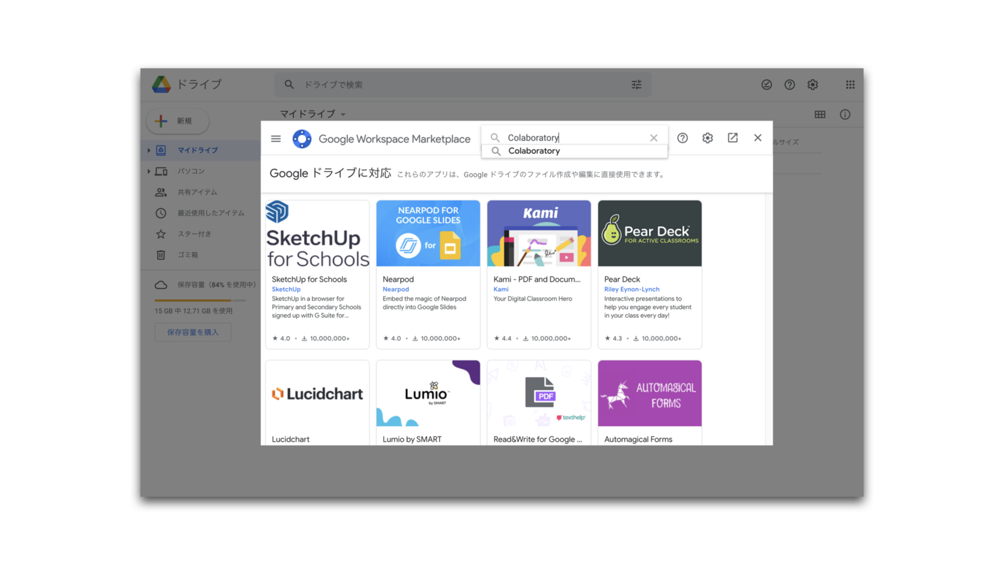Expand マイドライブ tree in sidebar
This screenshot has height=565, width=1004.
pos(149,150)
